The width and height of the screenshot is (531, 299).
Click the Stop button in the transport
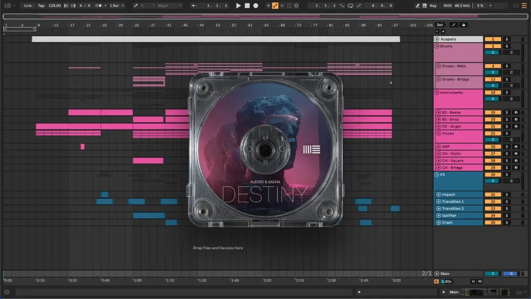point(247,6)
